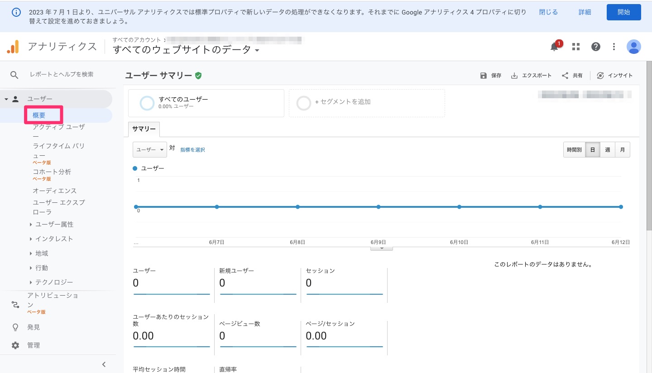Open the インサイト insights icon
652x373 pixels.
coord(600,76)
